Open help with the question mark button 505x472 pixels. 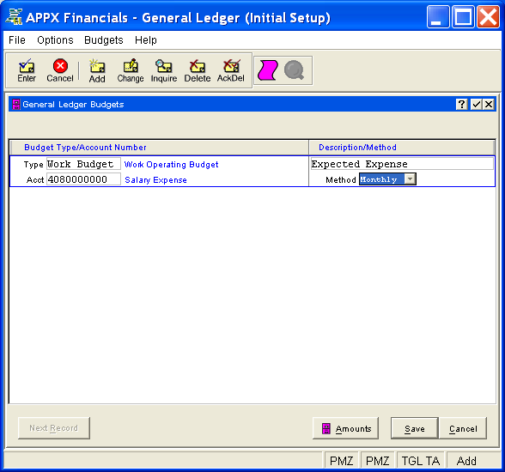pos(461,104)
